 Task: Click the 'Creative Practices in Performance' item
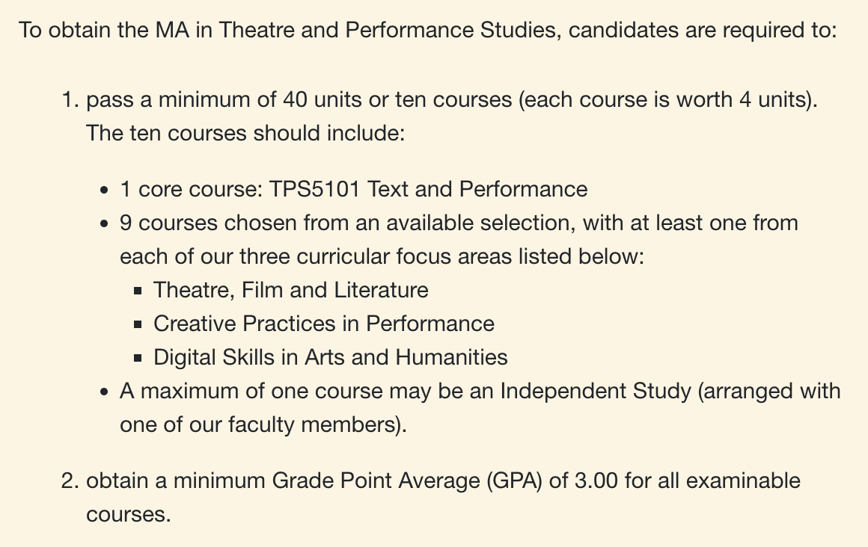(324, 324)
